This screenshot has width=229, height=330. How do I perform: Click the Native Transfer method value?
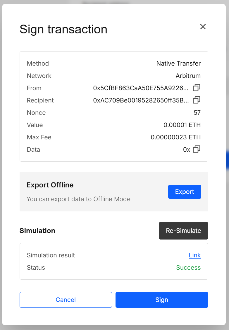[178, 64]
